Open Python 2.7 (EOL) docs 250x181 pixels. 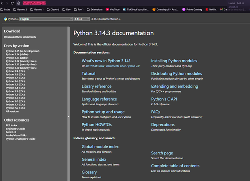coord(15,105)
